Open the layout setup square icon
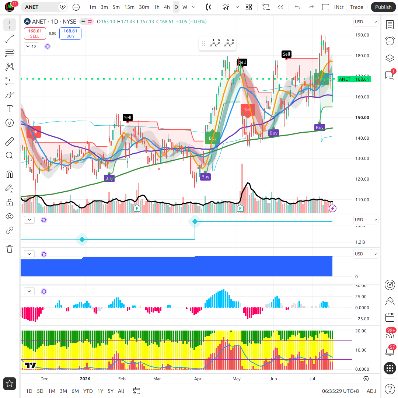Screen dimensions: 398x398 pyautogui.click(x=325, y=7)
